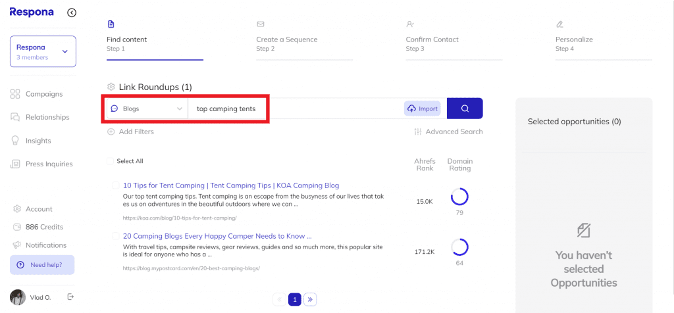Click the 171.2K Ahrefs rank value
The height and width of the screenshot is (313, 674).
[425, 252]
